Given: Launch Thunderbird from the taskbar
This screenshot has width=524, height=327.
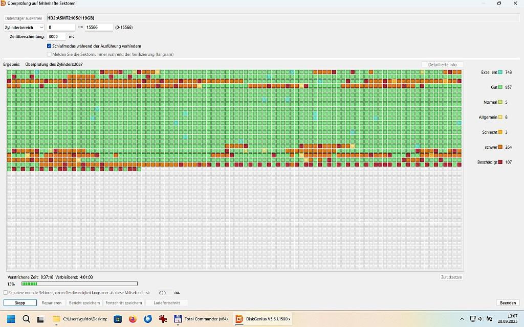Looking at the screenshot, I should pos(148,319).
